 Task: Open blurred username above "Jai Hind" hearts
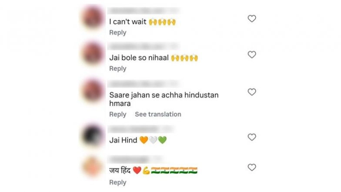[x=141, y=129]
